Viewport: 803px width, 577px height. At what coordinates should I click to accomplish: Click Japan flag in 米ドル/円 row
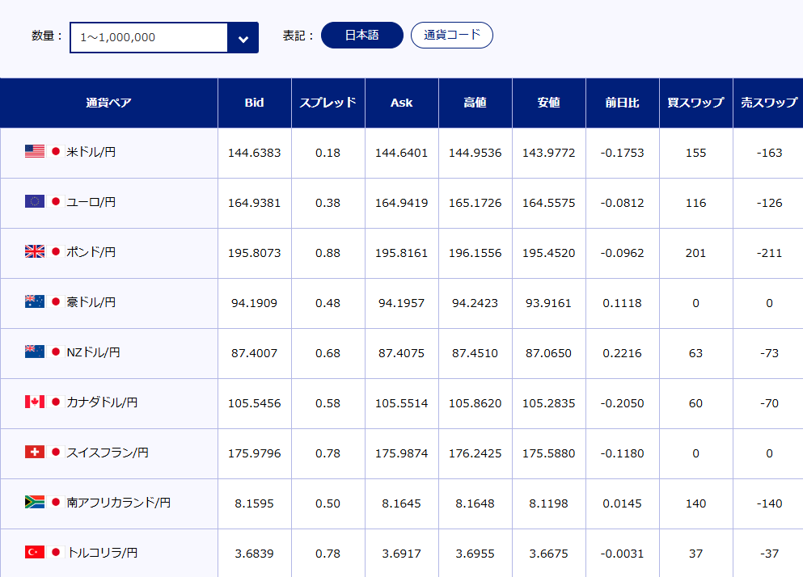point(56,151)
